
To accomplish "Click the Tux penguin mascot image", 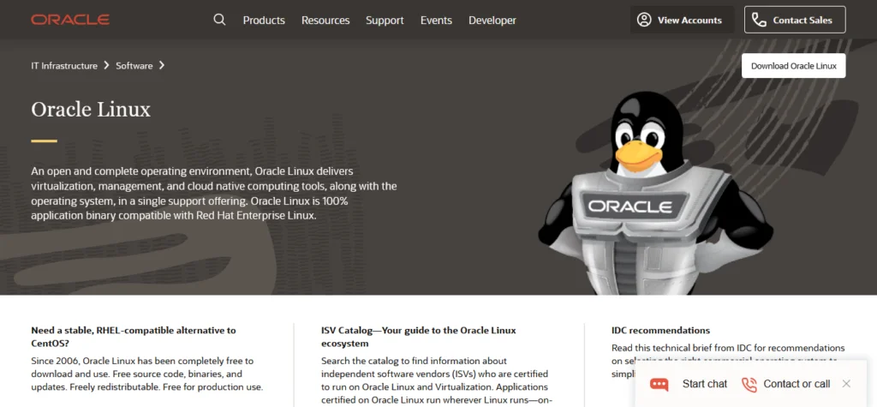I will (x=655, y=193).
